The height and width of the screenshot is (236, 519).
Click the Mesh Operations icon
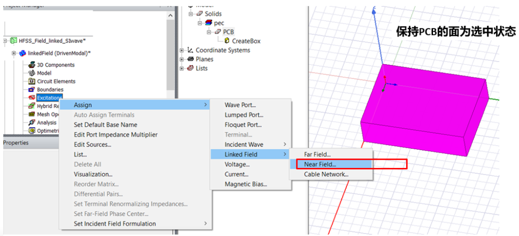tap(32, 114)
